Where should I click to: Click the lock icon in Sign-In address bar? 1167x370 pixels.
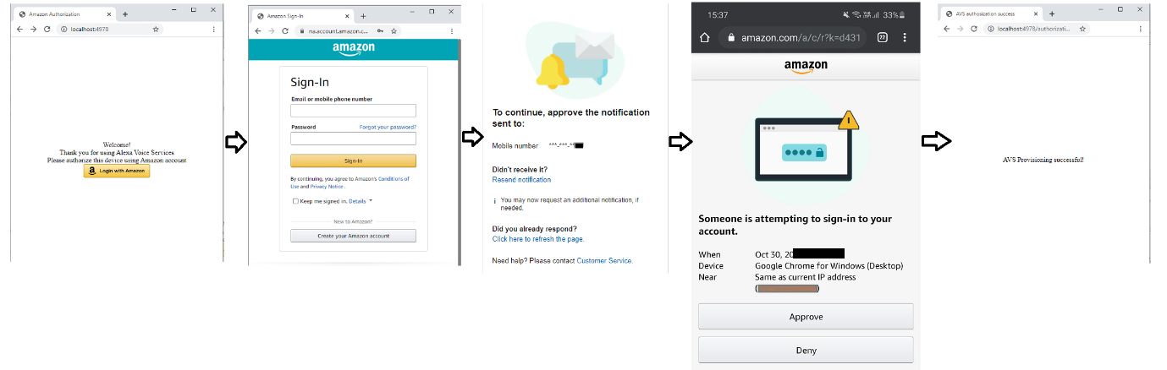click(x=301, y=30)
